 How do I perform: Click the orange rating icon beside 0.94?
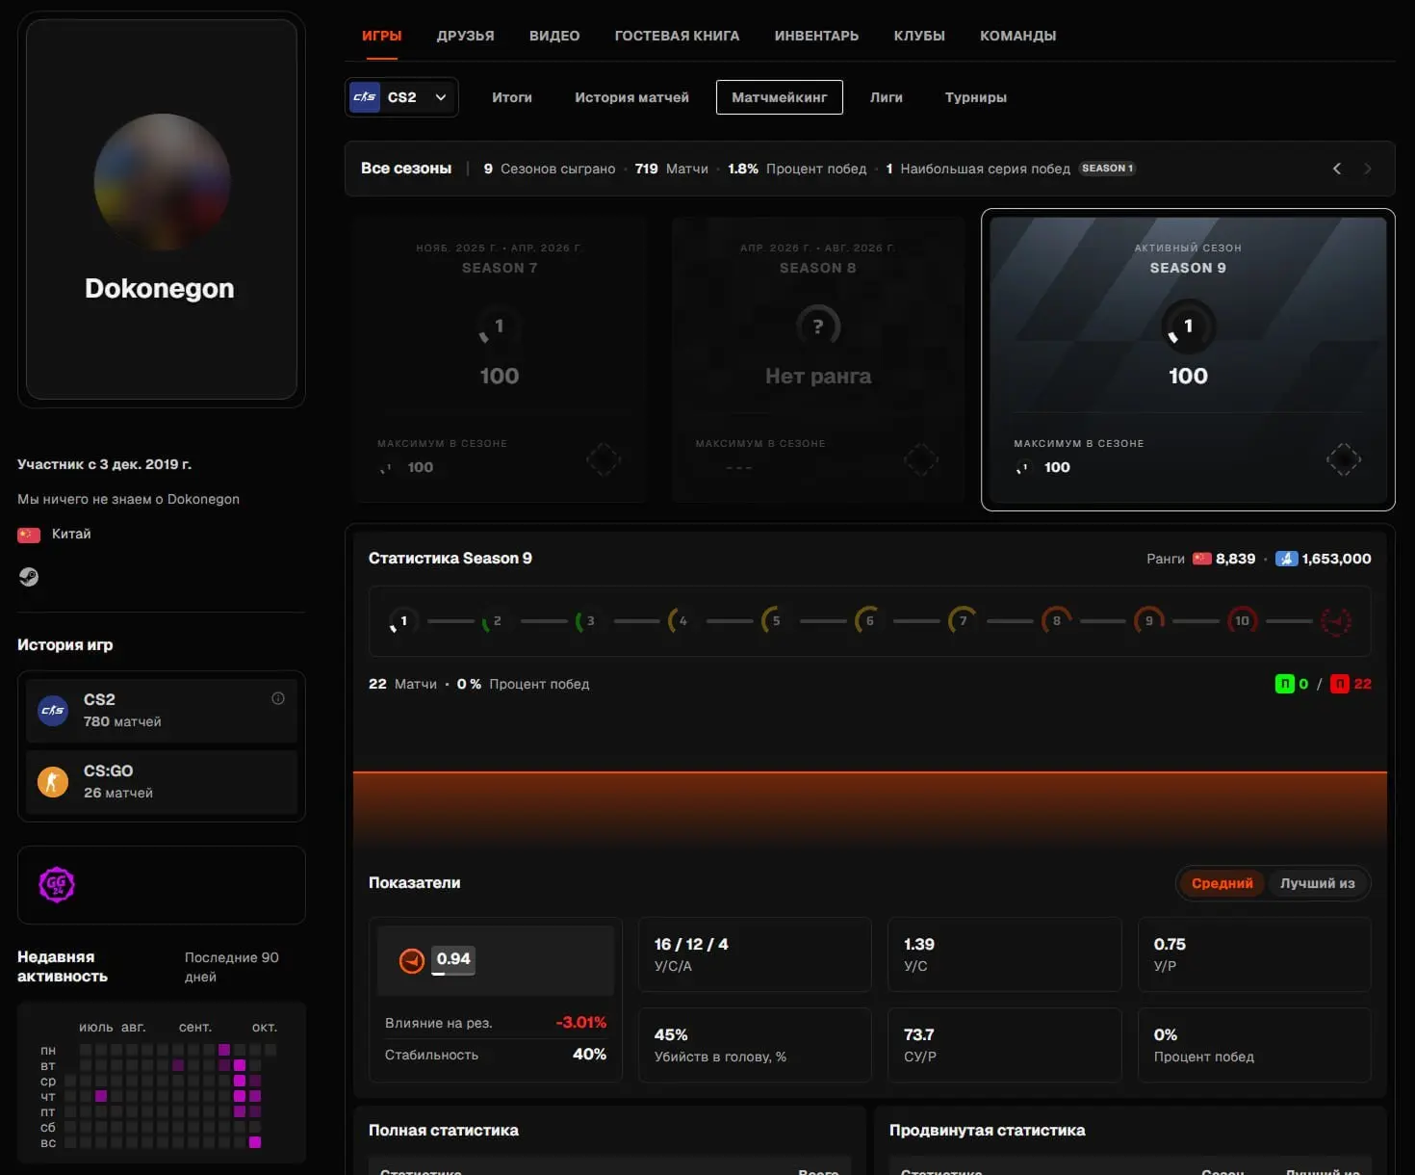412,960
